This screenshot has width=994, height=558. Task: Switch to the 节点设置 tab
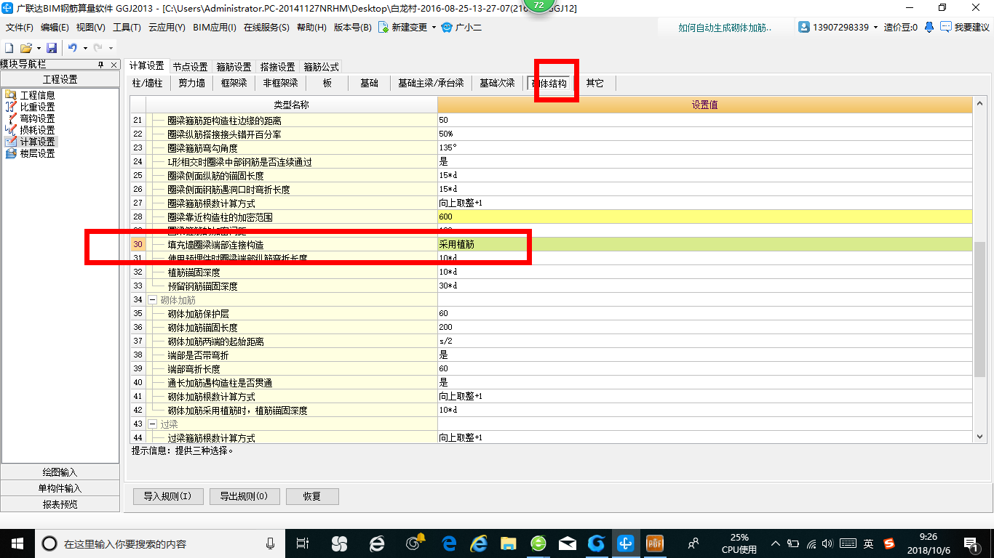pyautogui.click(x=190, y=66)
